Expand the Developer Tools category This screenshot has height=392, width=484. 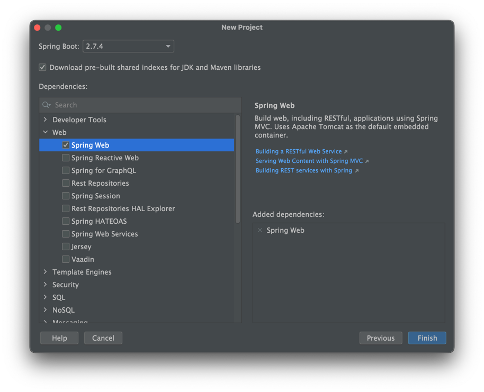point(46,120)
